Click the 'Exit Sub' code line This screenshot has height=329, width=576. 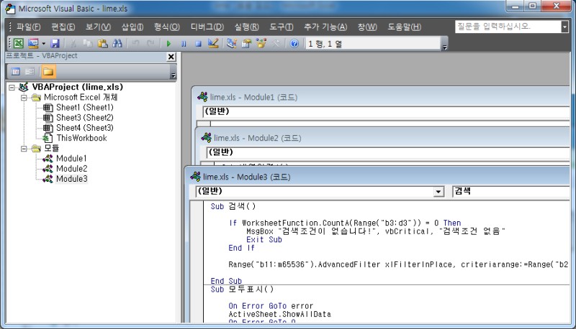pyautogui.click(x=264, y=240)
